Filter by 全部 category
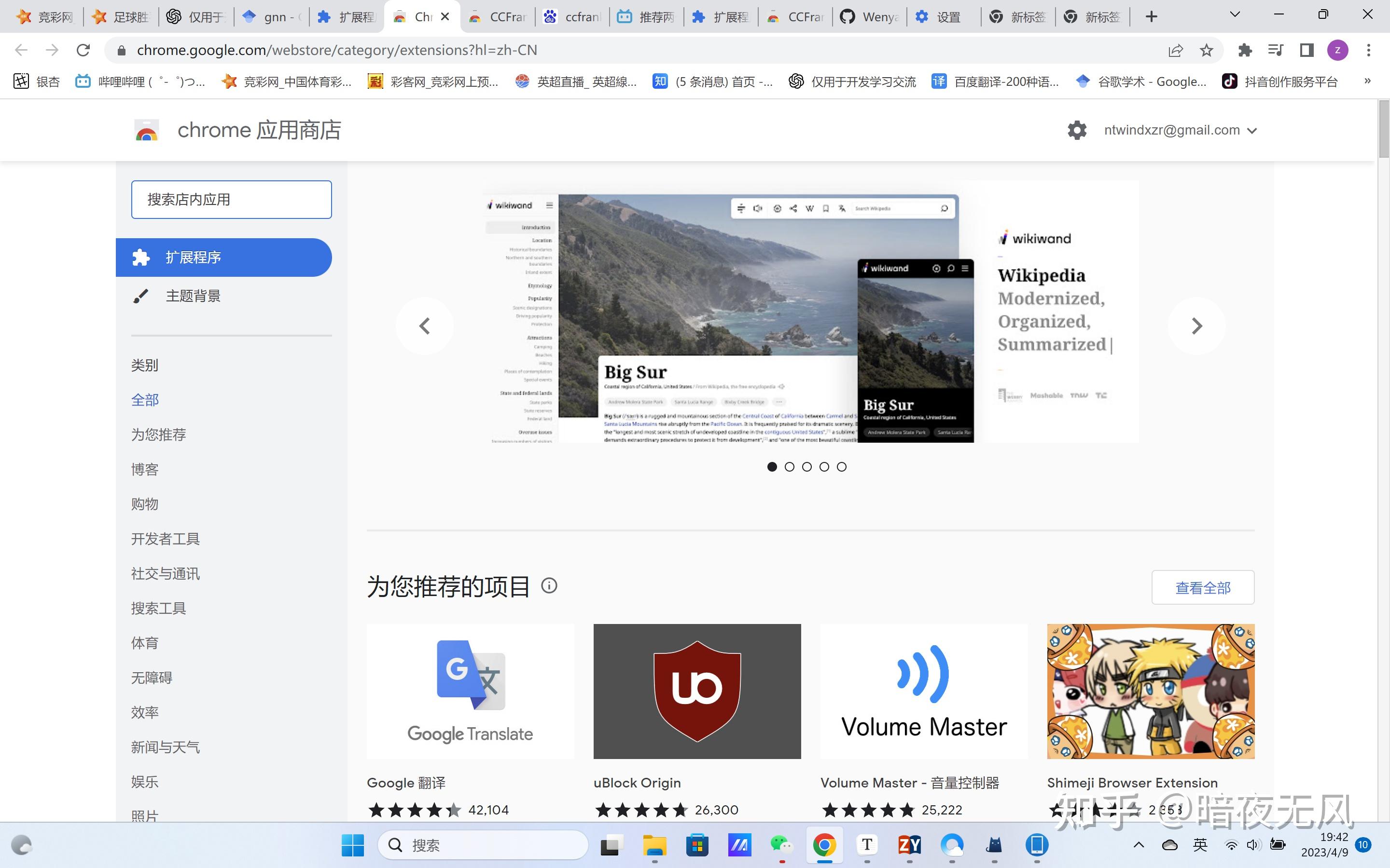This screenshot has height=868, width=1390. coord(145,400)
